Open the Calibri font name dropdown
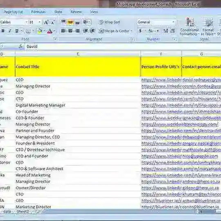The width and height of the screenshot is (221, 221). pos(26,22)
